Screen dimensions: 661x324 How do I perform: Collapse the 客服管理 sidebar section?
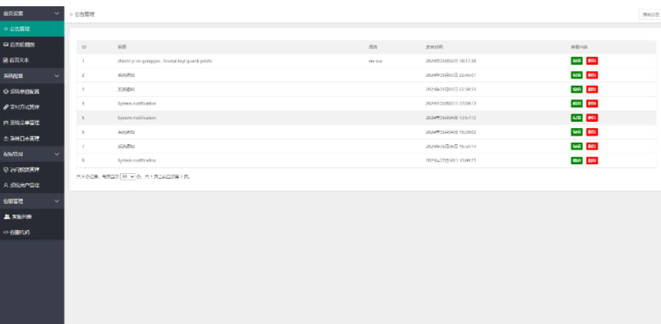pos(57,201)
